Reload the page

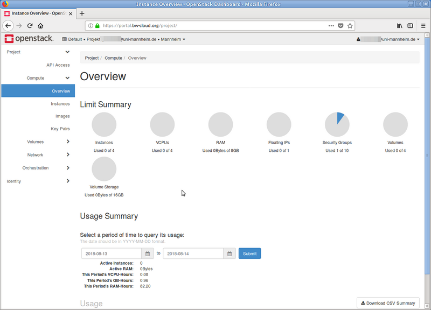pos(30,25)
